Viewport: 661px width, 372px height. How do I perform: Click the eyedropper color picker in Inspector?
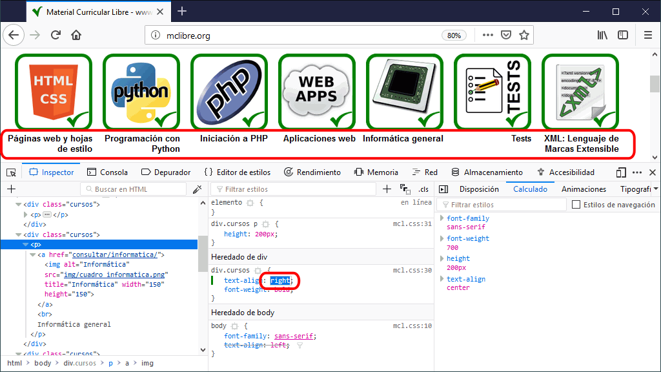tap(198, 189)
